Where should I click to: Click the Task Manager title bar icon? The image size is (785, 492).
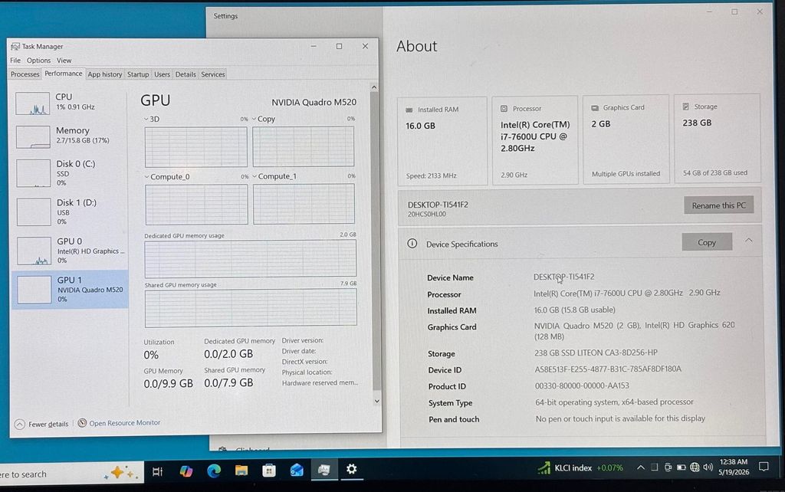tap(15, 46)
